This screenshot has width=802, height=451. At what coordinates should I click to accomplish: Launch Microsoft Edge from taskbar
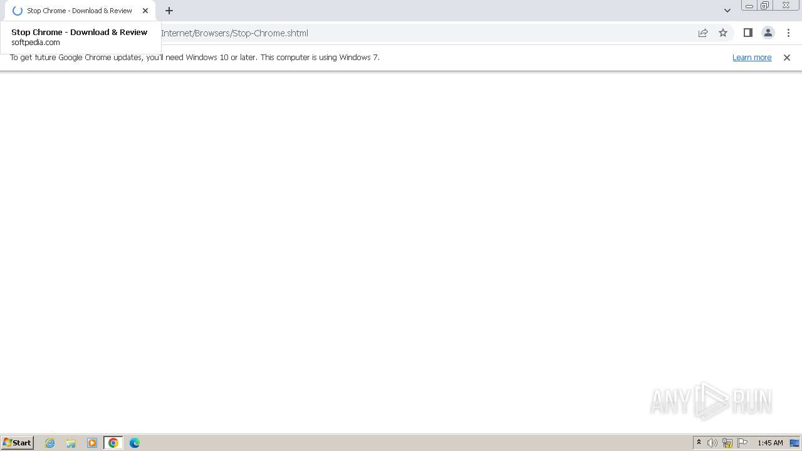(x=135, y=443)
